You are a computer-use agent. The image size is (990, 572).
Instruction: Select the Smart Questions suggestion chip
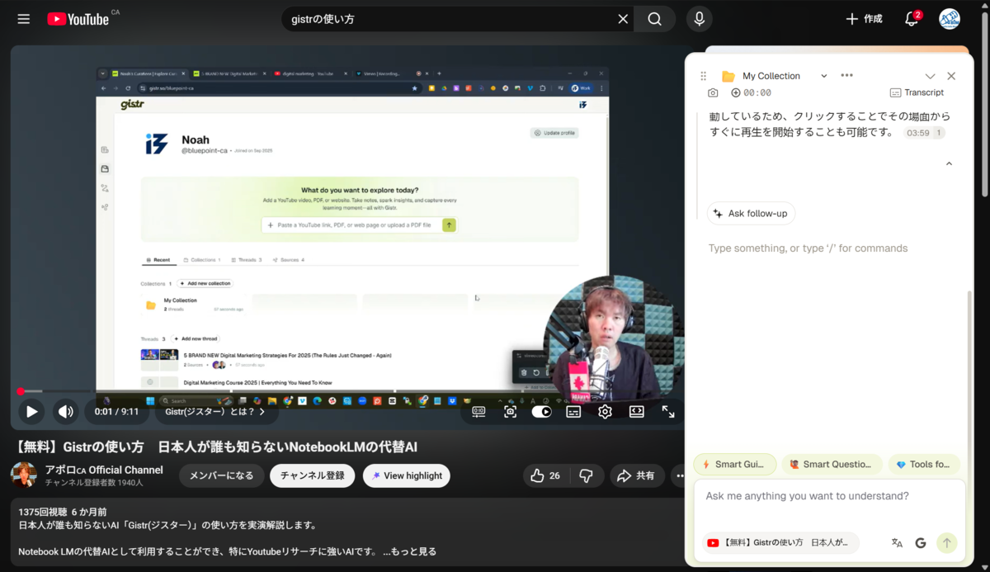tap(832, 464)
